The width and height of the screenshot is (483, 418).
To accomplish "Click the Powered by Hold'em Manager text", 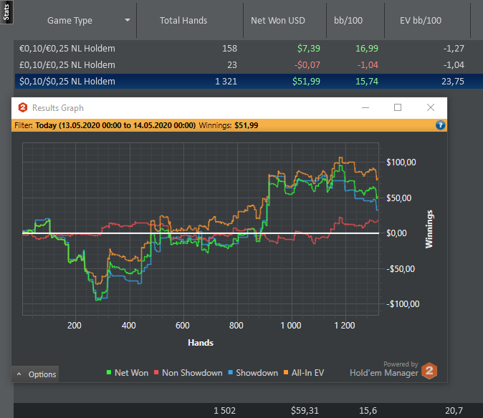I will (x=384, y=369).
